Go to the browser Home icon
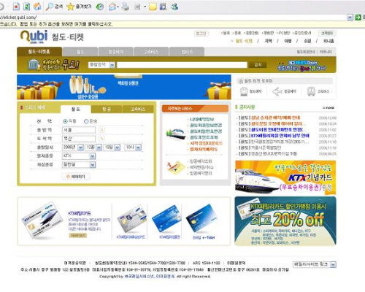This screenshot has height=292, width=365. [37, 7]
